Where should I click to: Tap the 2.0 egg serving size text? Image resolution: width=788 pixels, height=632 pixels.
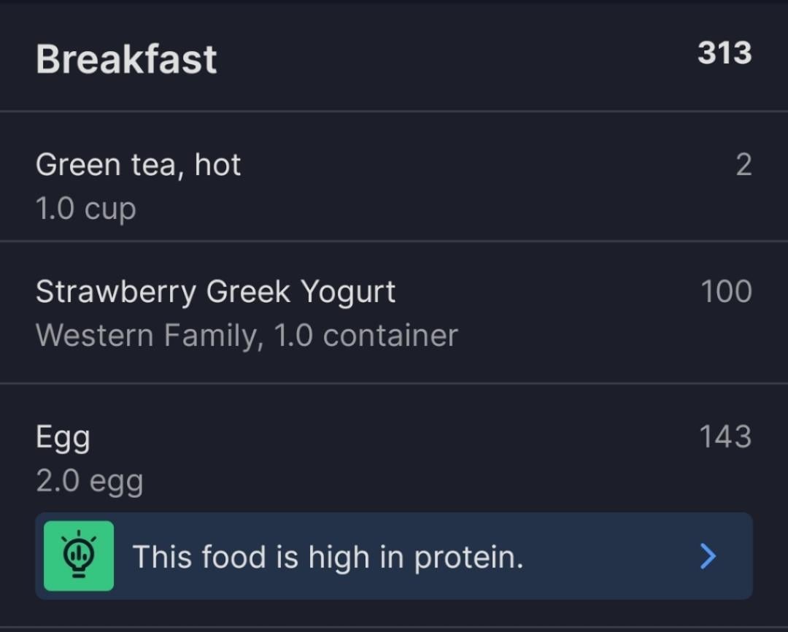[x=90, y=481]
